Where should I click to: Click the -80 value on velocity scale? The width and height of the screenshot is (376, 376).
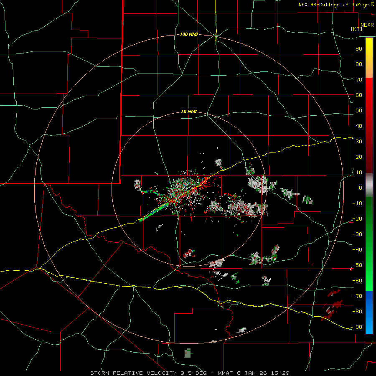[357, 312]
